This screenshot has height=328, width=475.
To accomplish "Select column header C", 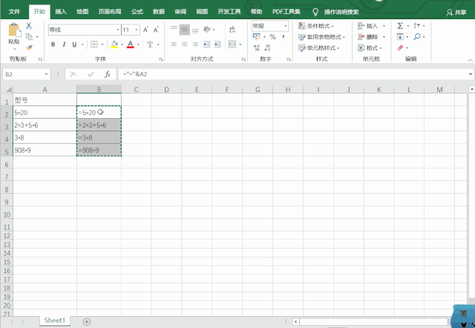I will [x=136, y=89].
